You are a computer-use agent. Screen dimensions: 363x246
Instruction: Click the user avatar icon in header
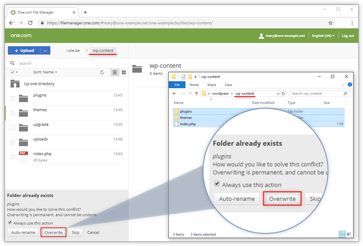coord(261,36)
